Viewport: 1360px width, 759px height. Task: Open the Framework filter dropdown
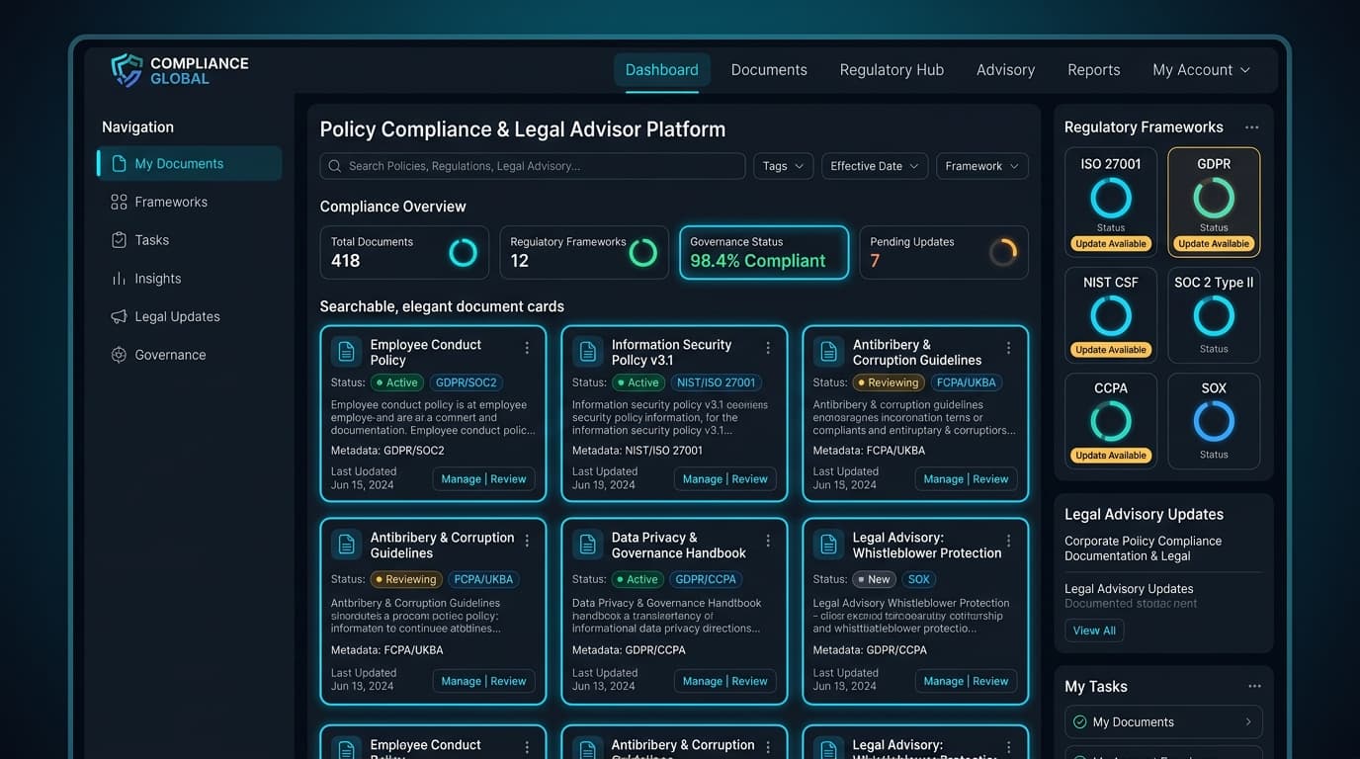pyautogui.click(x=981, y=166)
